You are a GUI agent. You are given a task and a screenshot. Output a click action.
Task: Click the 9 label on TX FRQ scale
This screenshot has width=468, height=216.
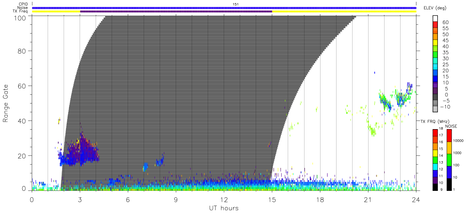441,189
